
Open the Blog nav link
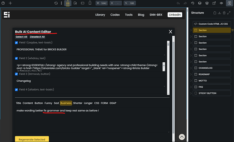(x=141, y=15)
